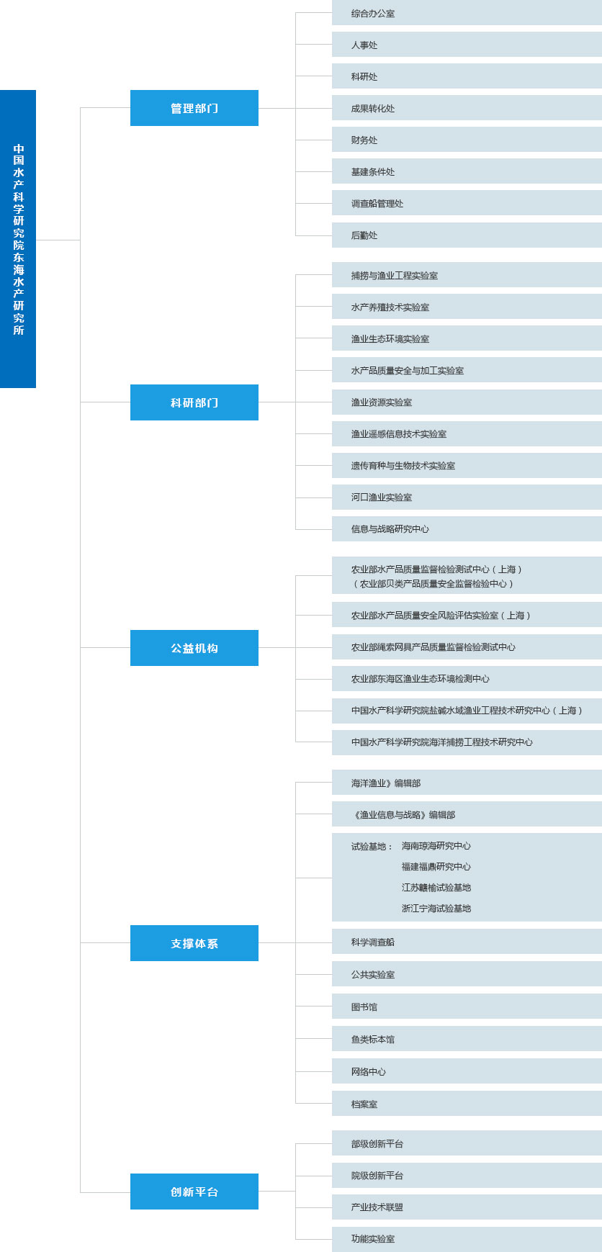Click the 中国水产科学研究院东海水产研究所 root box
The image size is (602, 1252).
(18, 239)
